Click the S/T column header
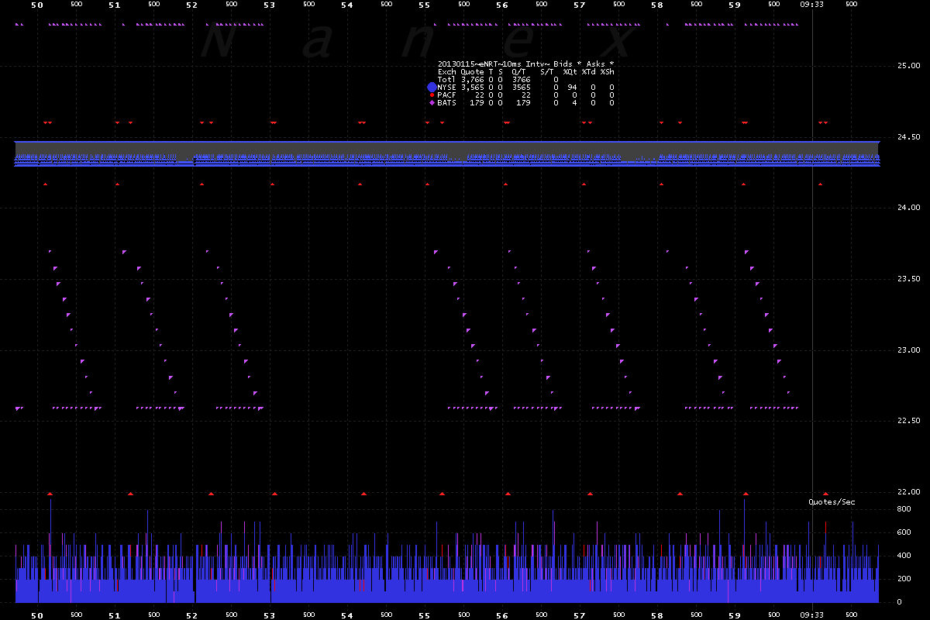930x620 pixels. tap(547, 71)
